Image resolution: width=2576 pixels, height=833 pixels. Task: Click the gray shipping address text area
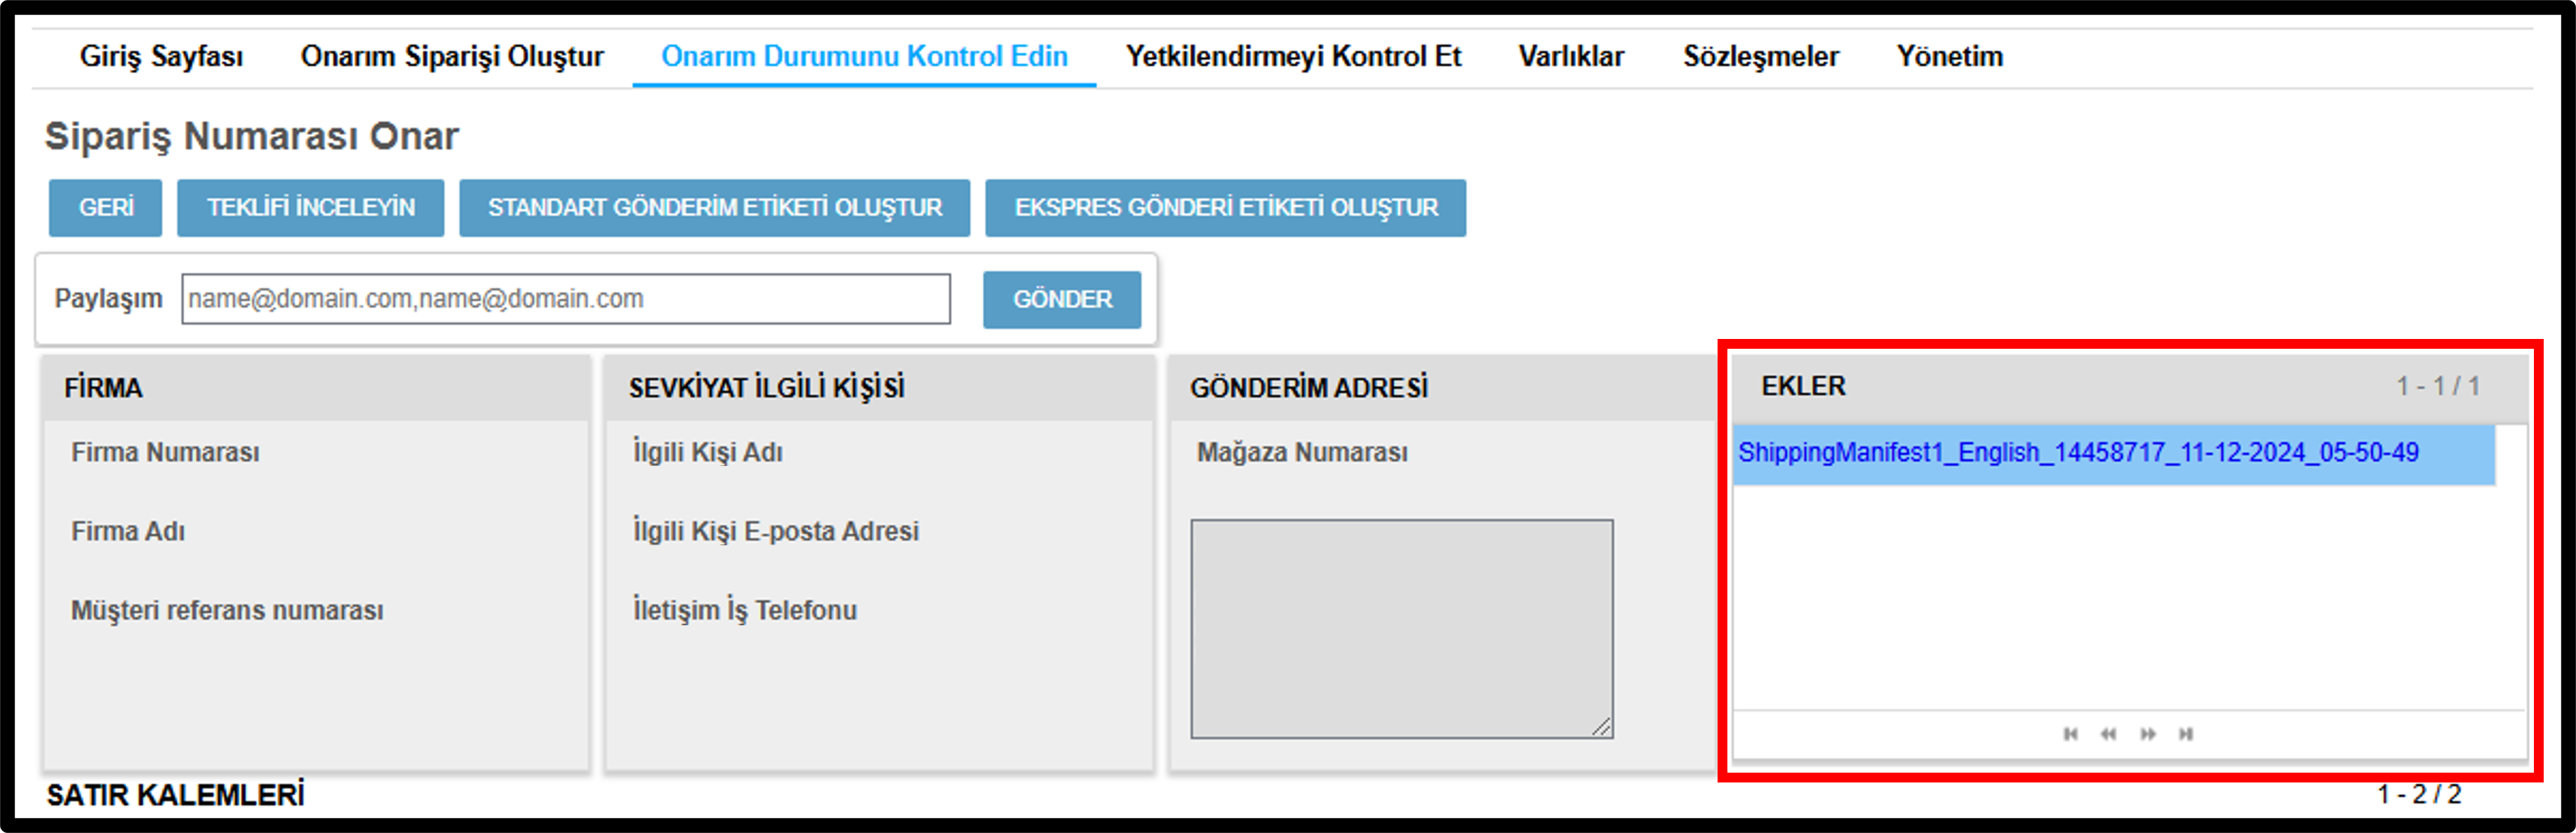(x=1402, y=628)
